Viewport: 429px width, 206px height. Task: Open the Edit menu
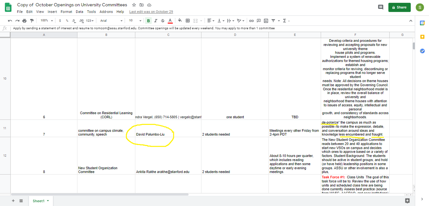29,12
